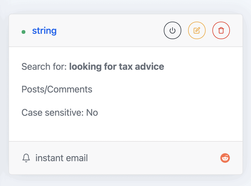251x186 pixels.
Task: Click header space between 'string' and power button
Action: pos(110,30)
